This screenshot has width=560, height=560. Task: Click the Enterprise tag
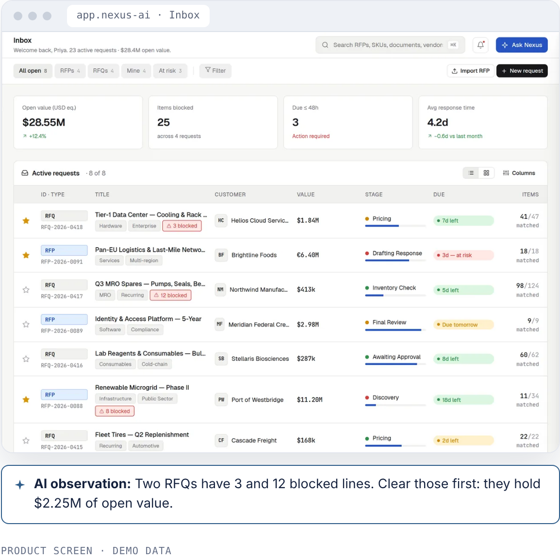coord(144,226)
